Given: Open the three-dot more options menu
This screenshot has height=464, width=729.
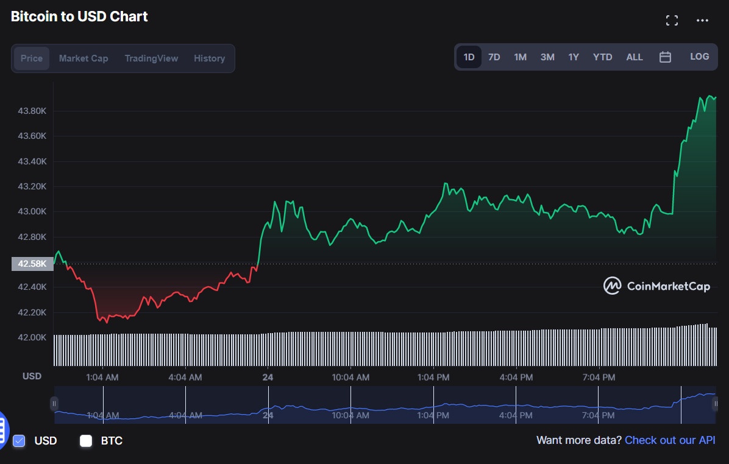Looking at the screenshot, I should [x=702, y=21].
